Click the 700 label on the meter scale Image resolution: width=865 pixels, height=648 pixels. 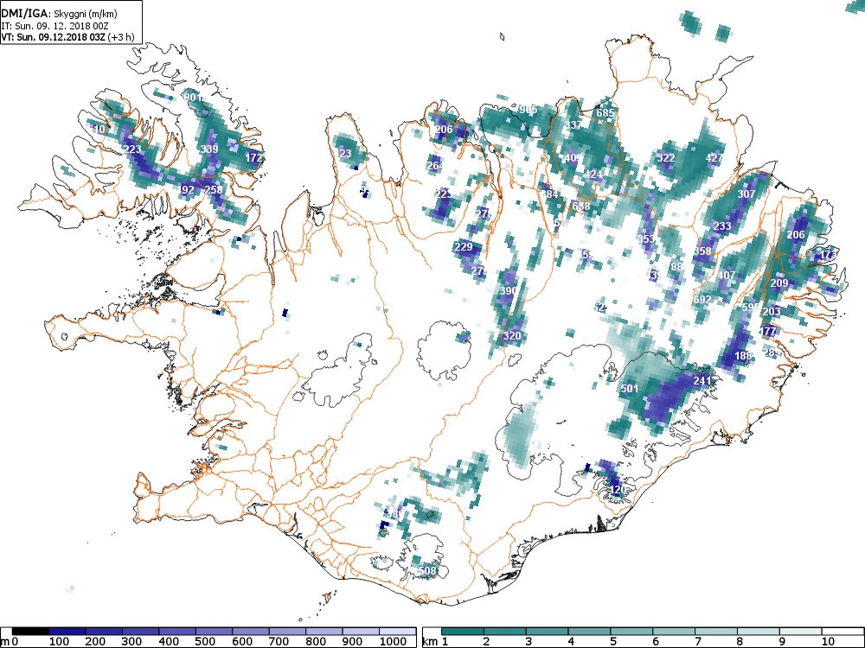(x=279, y=641)
